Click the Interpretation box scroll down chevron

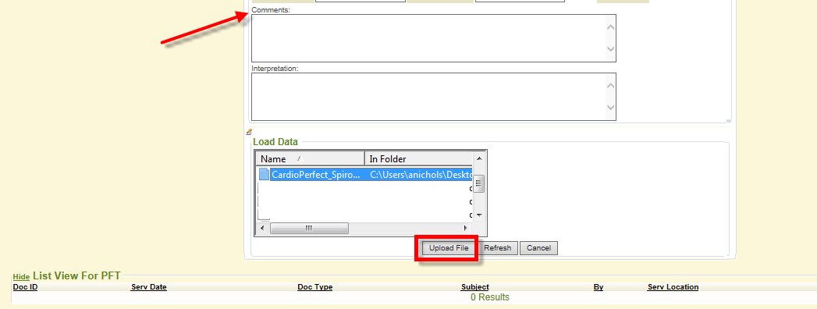[x=611, y=108]
